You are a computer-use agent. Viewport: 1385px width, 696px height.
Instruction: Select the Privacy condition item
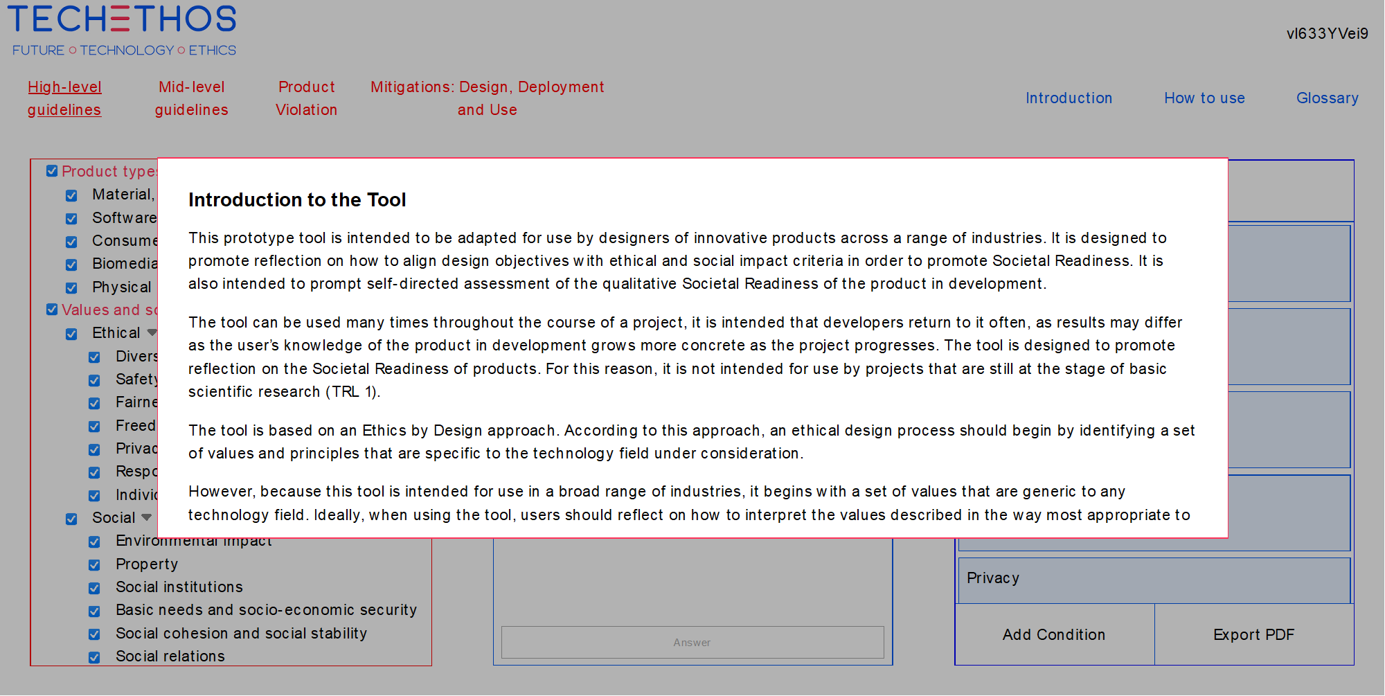(1154, 580)
